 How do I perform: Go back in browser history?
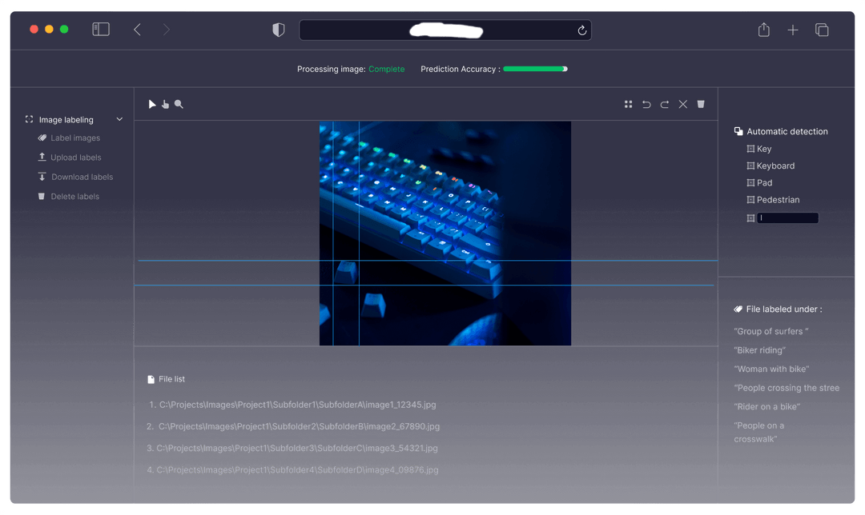click(138, 30)
